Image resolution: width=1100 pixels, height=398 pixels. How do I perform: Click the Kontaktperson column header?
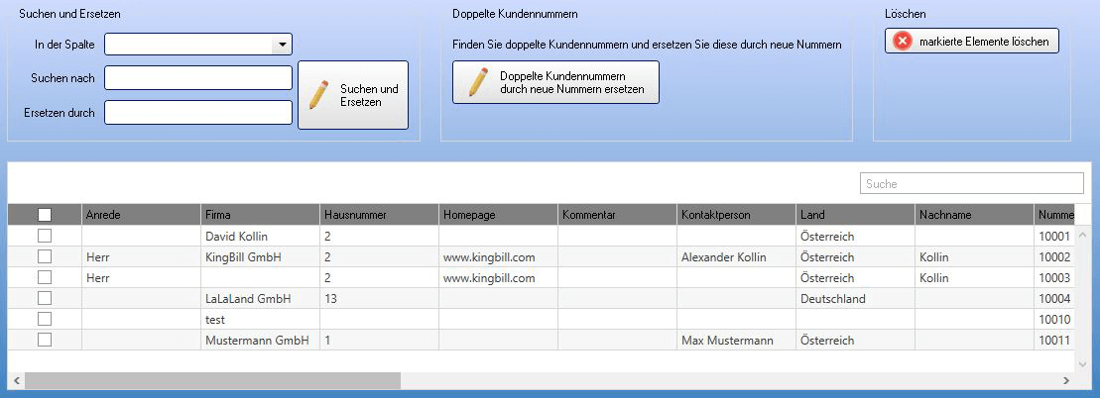[x=735, y=215]
